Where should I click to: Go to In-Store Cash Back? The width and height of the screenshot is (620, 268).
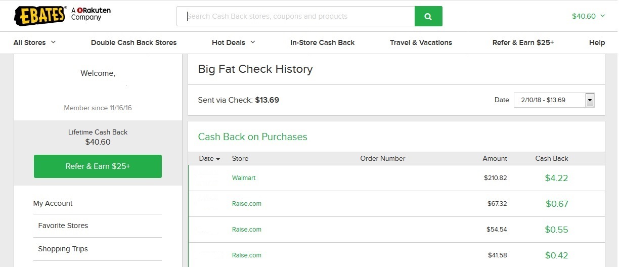point(323,42)
